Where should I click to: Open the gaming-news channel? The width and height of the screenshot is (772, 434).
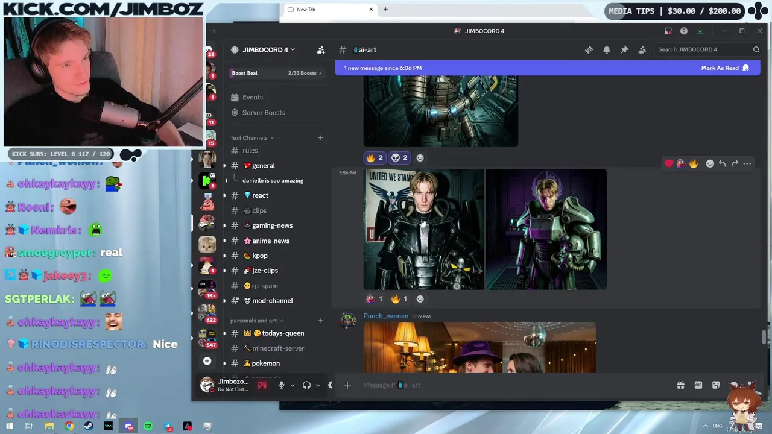click(x=272, y=225)
